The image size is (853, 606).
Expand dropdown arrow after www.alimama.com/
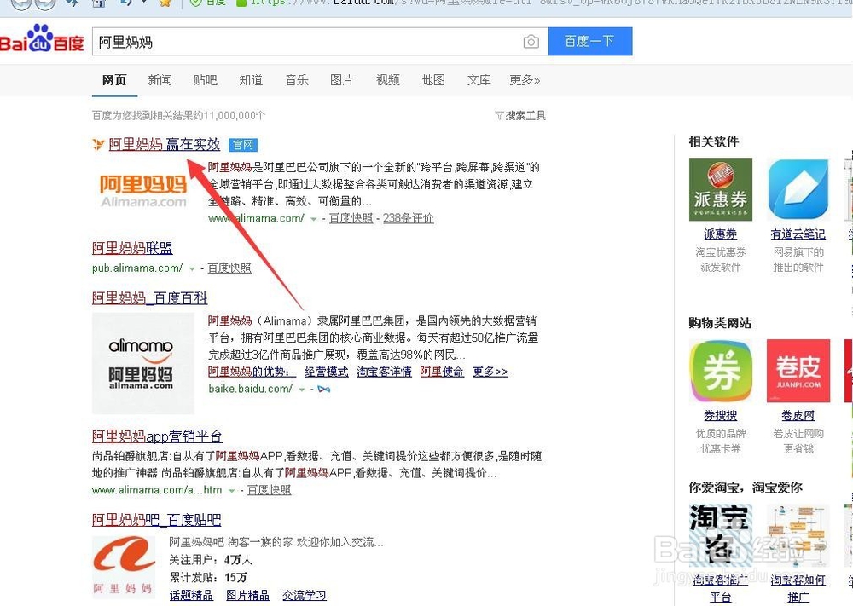[314, 219]
